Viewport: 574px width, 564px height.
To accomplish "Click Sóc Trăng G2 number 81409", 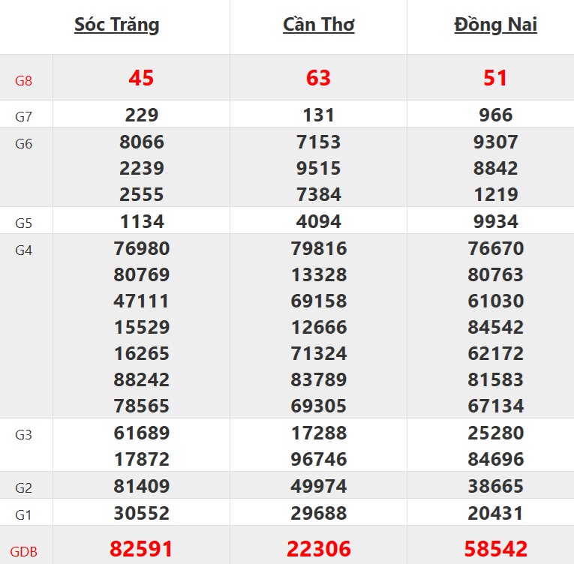I will point(141,486).
